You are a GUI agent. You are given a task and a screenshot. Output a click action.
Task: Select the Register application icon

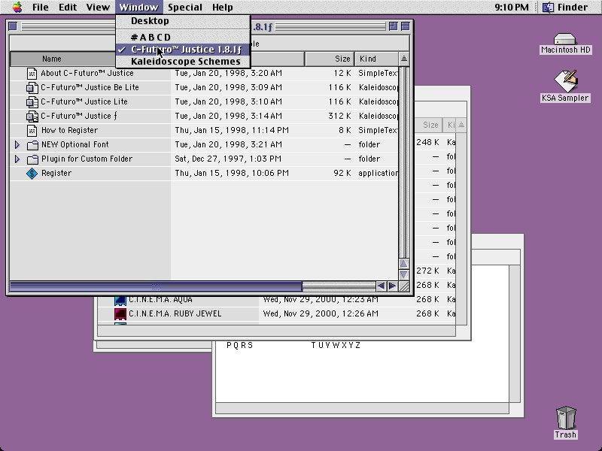(32, 174)
